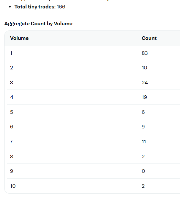Select the Volume cell with value 6
The height and width of the screenshot is (202, 180).
[12, 127]
